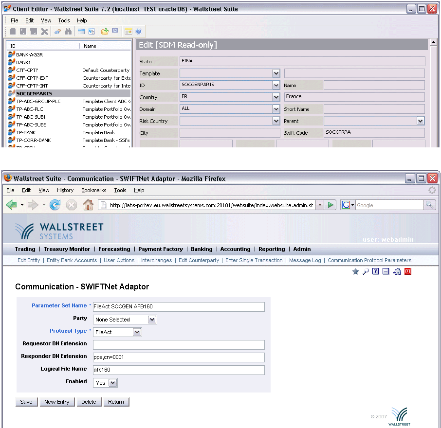This screenshot has width=441, height=428.
Task: Click the table view icon in Client Editor toolbar
Action: point(81,31)
